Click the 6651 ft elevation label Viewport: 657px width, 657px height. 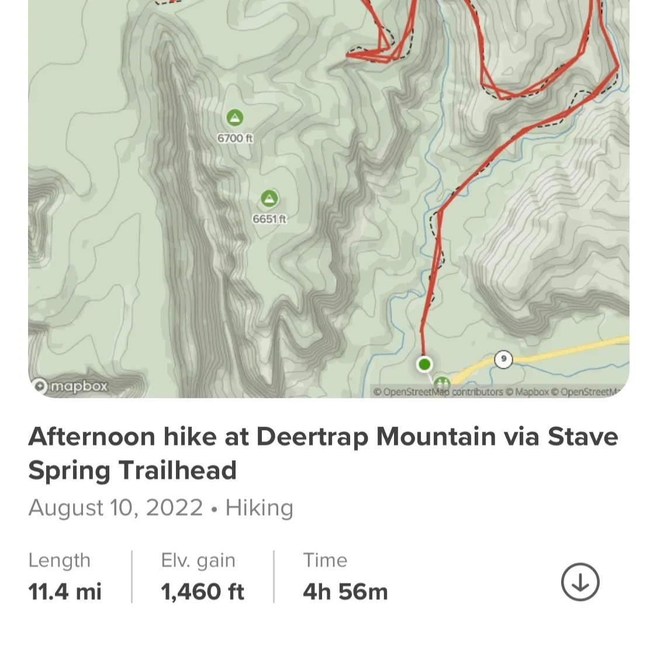click(269, 219)
